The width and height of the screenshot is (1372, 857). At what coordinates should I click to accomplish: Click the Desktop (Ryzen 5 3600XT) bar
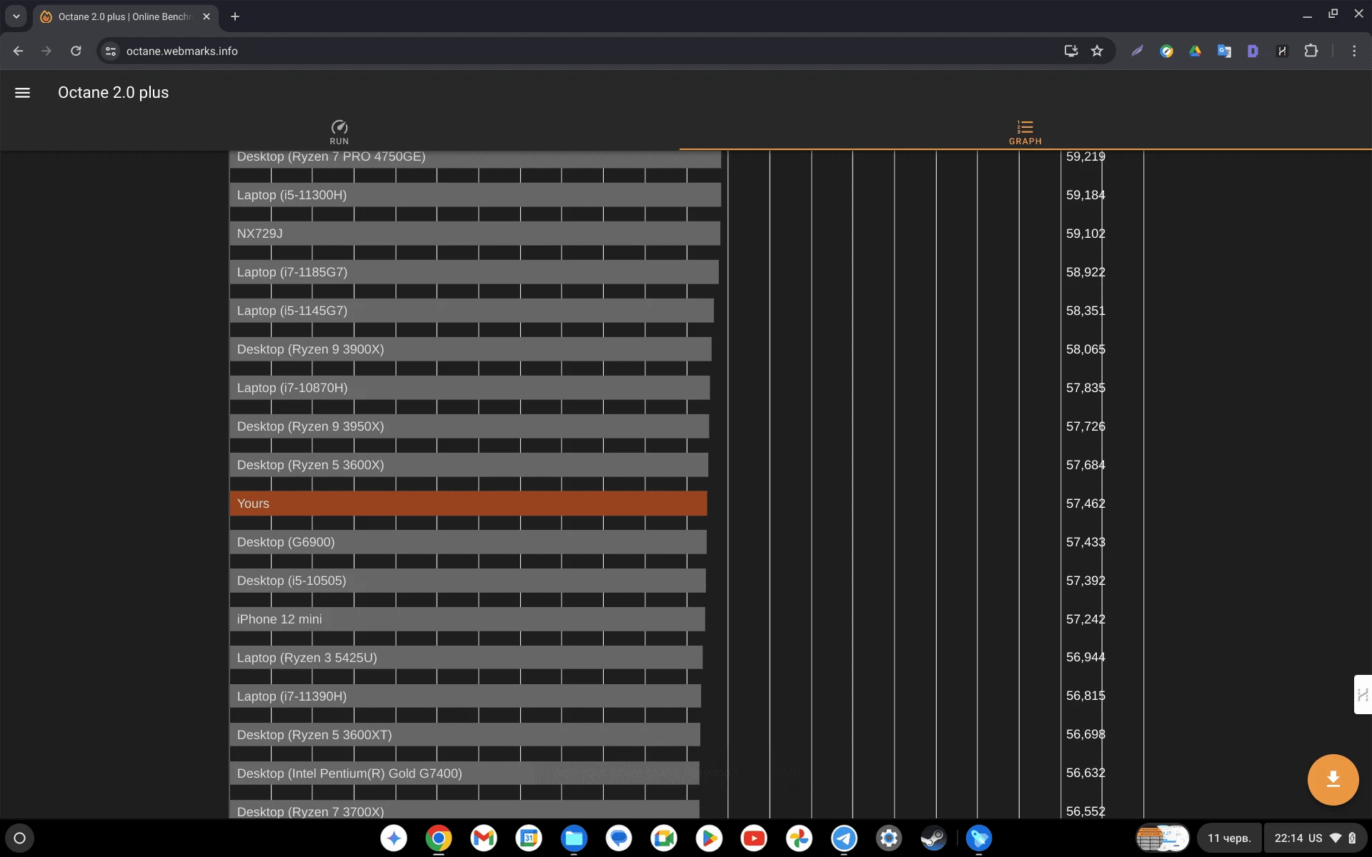pyautogui.click(x=464, y=735)
